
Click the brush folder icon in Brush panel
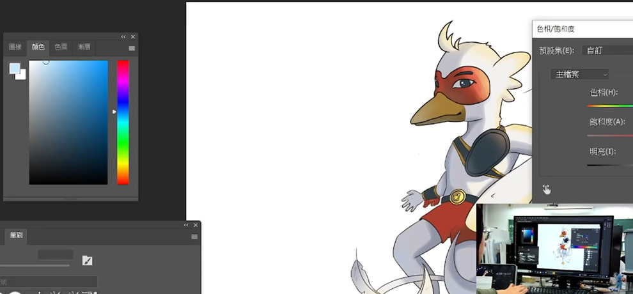tap(87, 261)
